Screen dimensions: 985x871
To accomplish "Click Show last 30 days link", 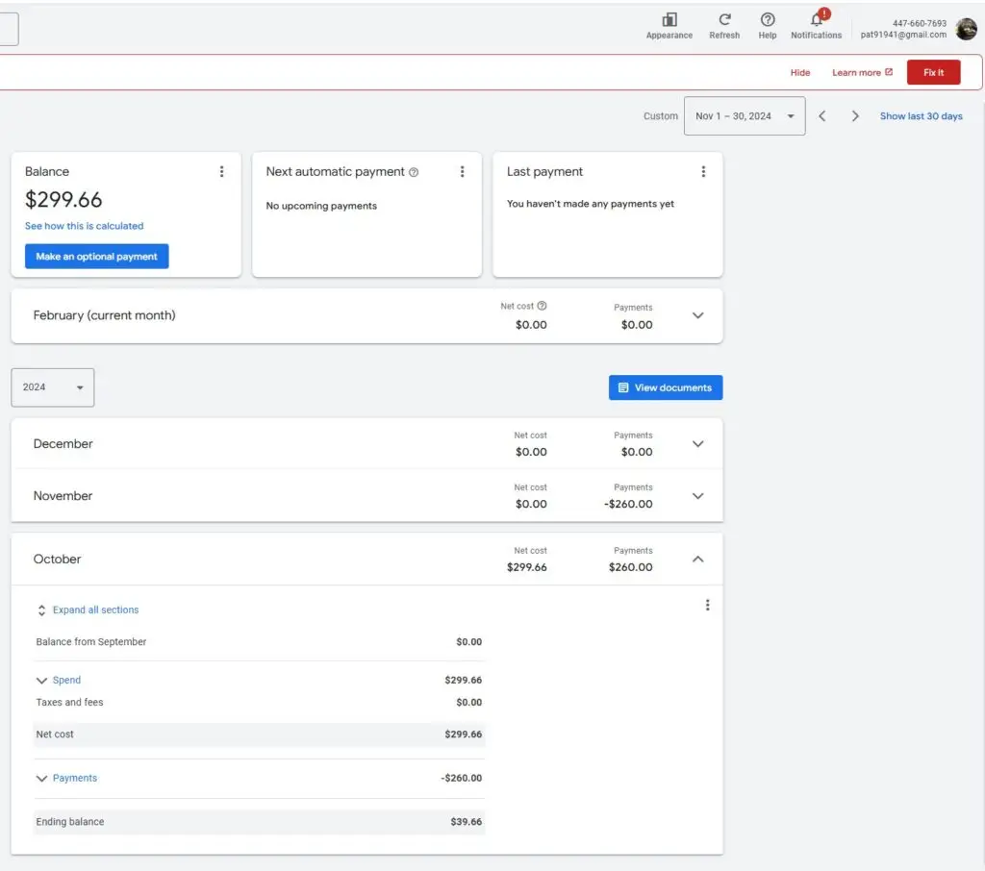I will (x=921, y=116).
